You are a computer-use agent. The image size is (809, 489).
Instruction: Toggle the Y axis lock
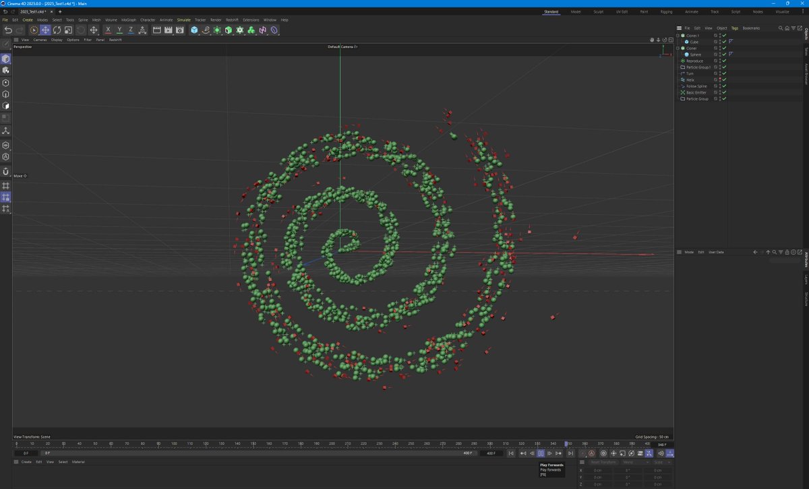pyautogui.click(x=119, y=30)
